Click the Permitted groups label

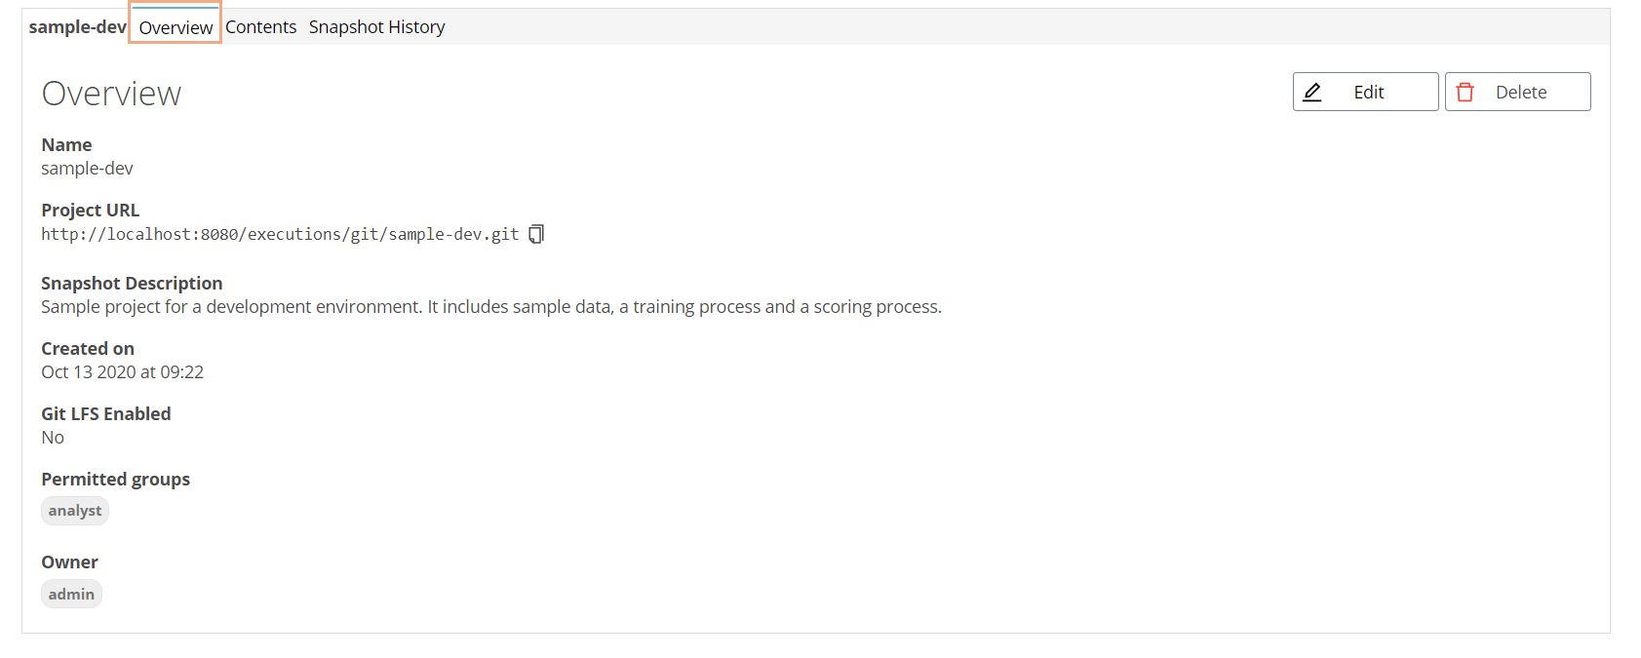[115, 480]
